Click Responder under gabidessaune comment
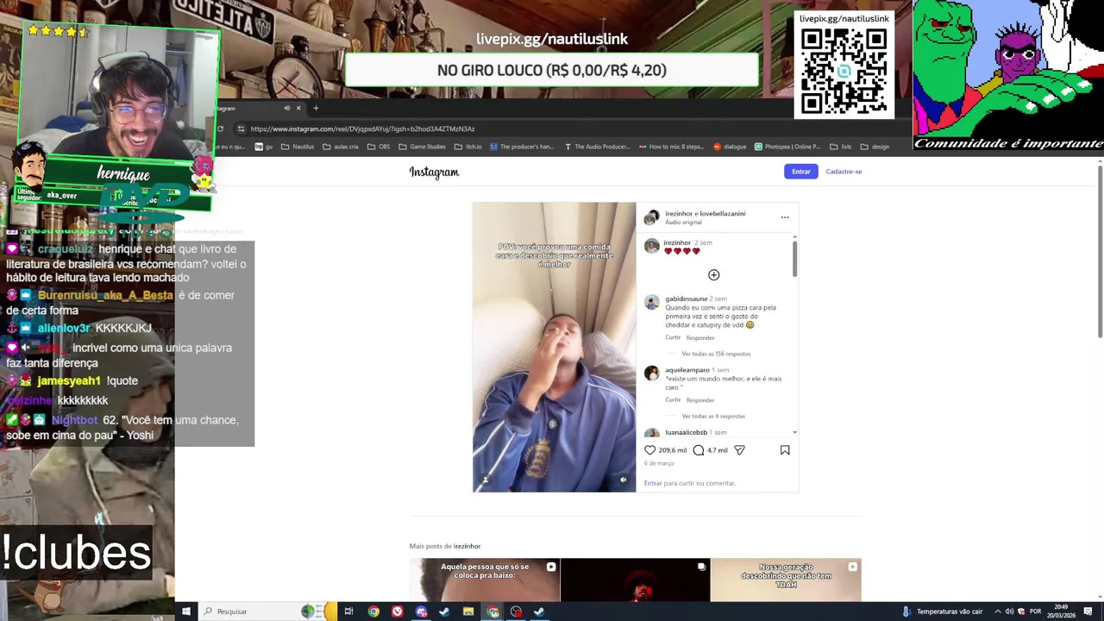 pyautogui.click(x=700, y=338)
